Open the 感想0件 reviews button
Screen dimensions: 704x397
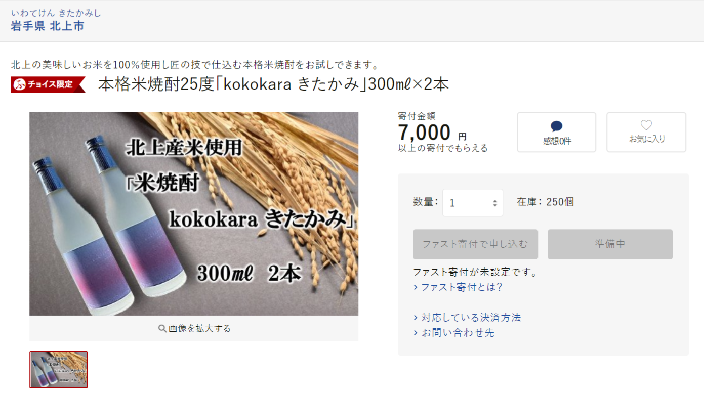coord(556,132)
